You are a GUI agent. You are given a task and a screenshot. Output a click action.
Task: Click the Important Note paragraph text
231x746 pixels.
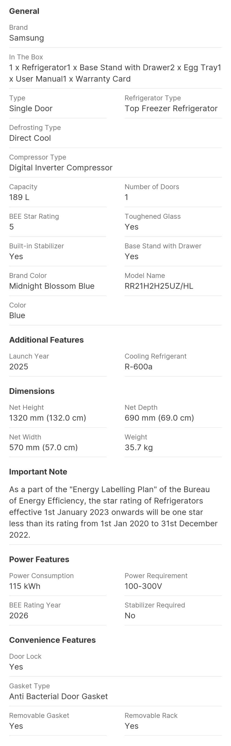(x=113, y=512)
